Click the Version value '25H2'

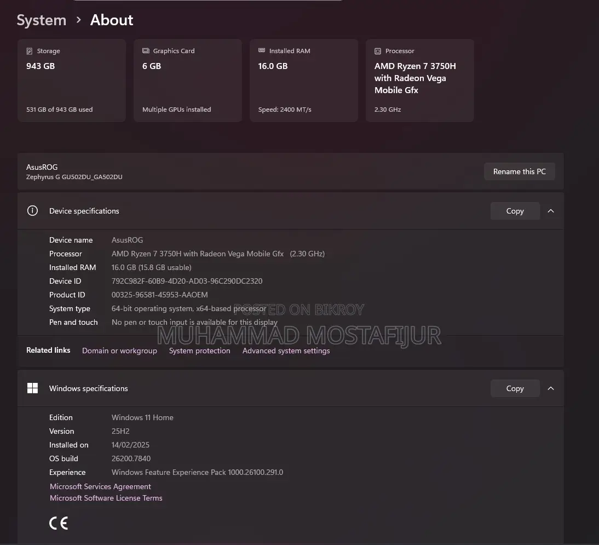pyautogui.click(x=120, y=431)
